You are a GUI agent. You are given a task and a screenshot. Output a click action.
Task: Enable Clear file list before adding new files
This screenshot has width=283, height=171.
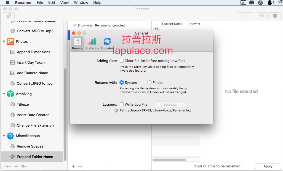tap(122, 61)
